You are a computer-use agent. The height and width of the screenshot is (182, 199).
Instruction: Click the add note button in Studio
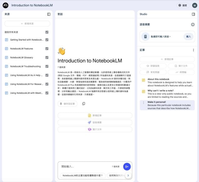[167, 59]
